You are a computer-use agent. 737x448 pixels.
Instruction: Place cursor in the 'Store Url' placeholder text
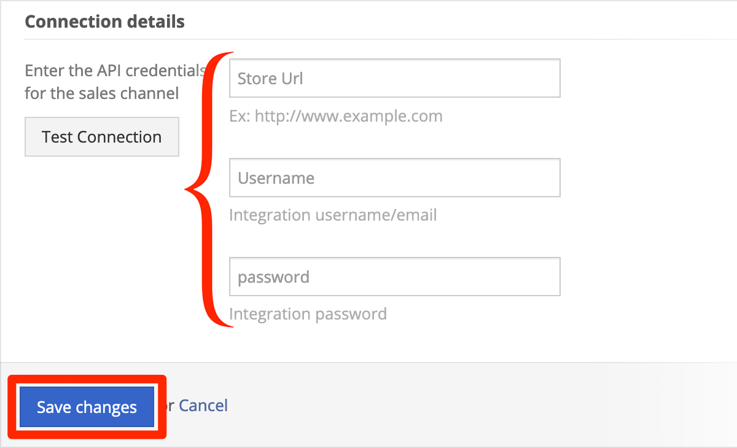270,79
